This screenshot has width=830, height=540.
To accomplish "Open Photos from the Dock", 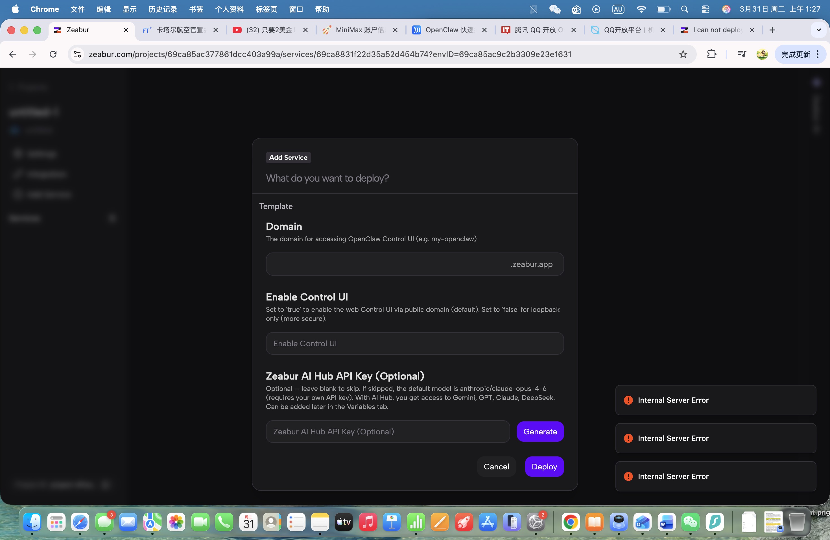I will click(176, 522).
